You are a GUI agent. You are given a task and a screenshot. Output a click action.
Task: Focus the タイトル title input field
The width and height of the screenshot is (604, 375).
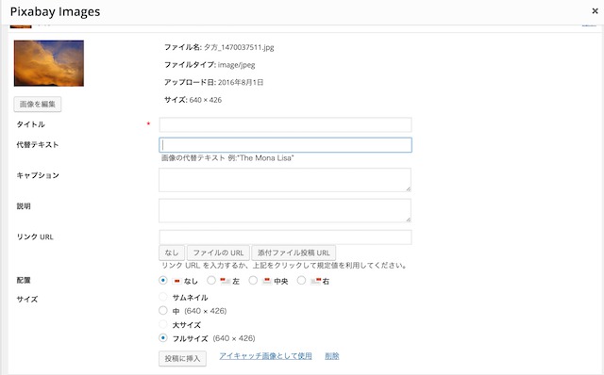point(285,124)
